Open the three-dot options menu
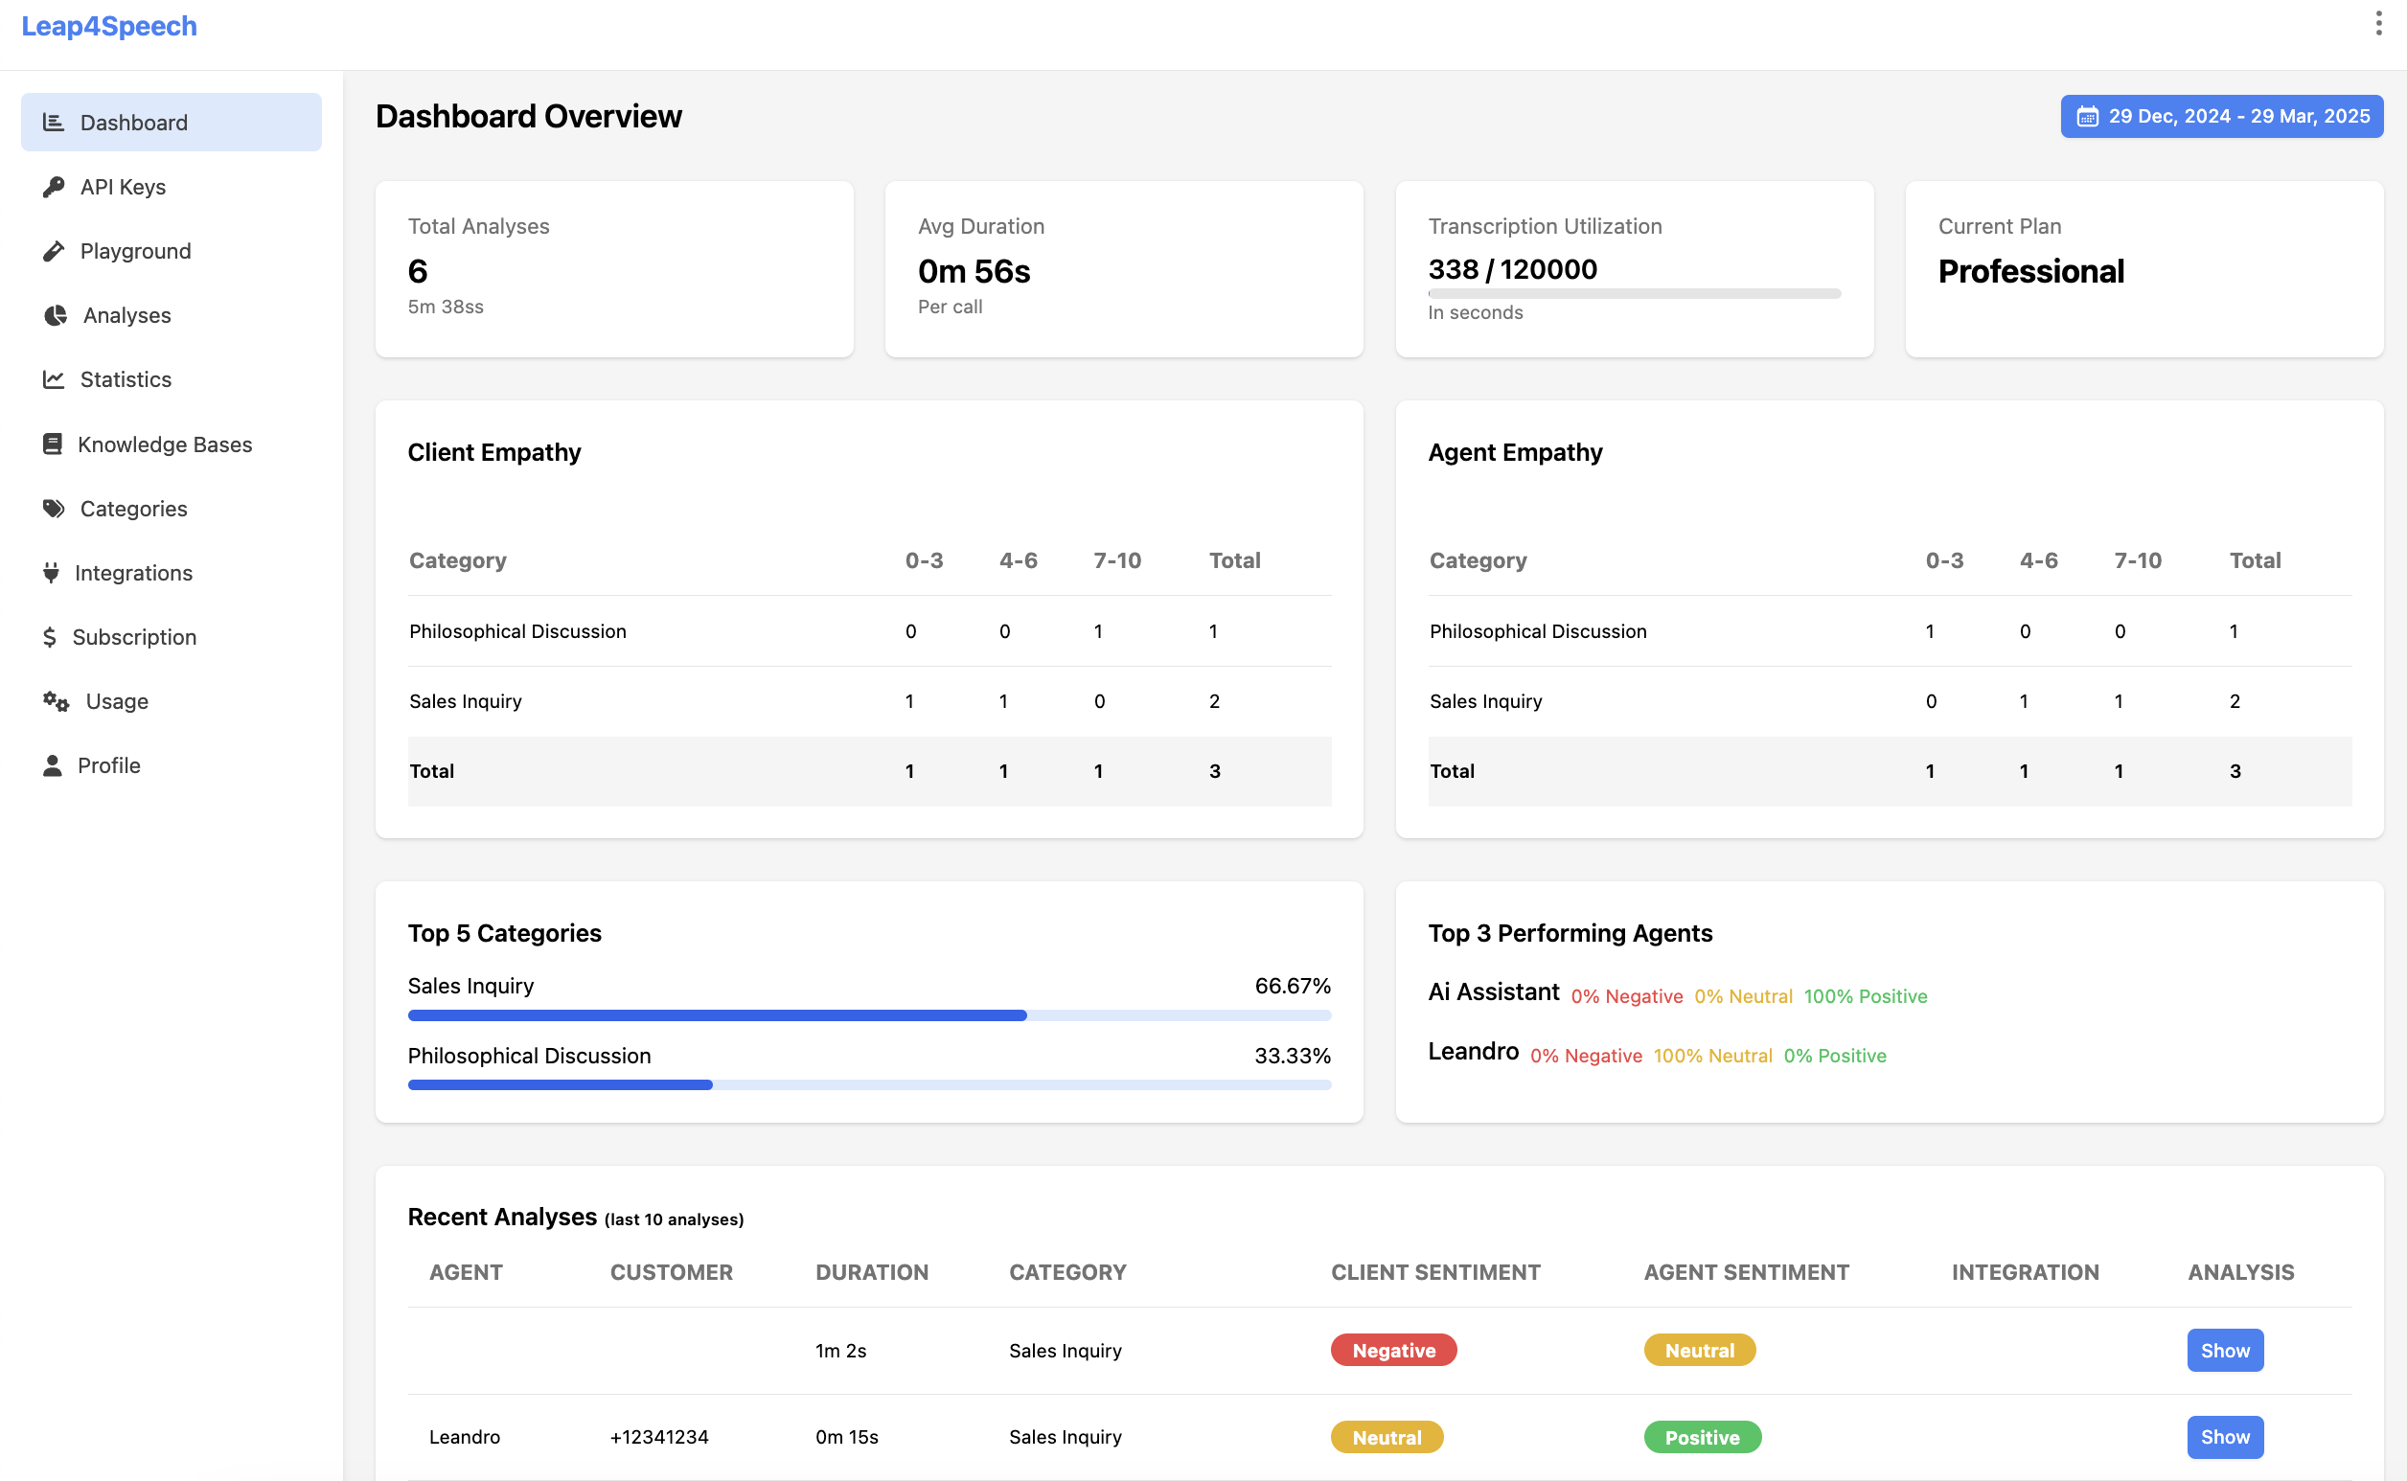The width and height of the screenshot is (2407, 1481). pos(2377,24)
